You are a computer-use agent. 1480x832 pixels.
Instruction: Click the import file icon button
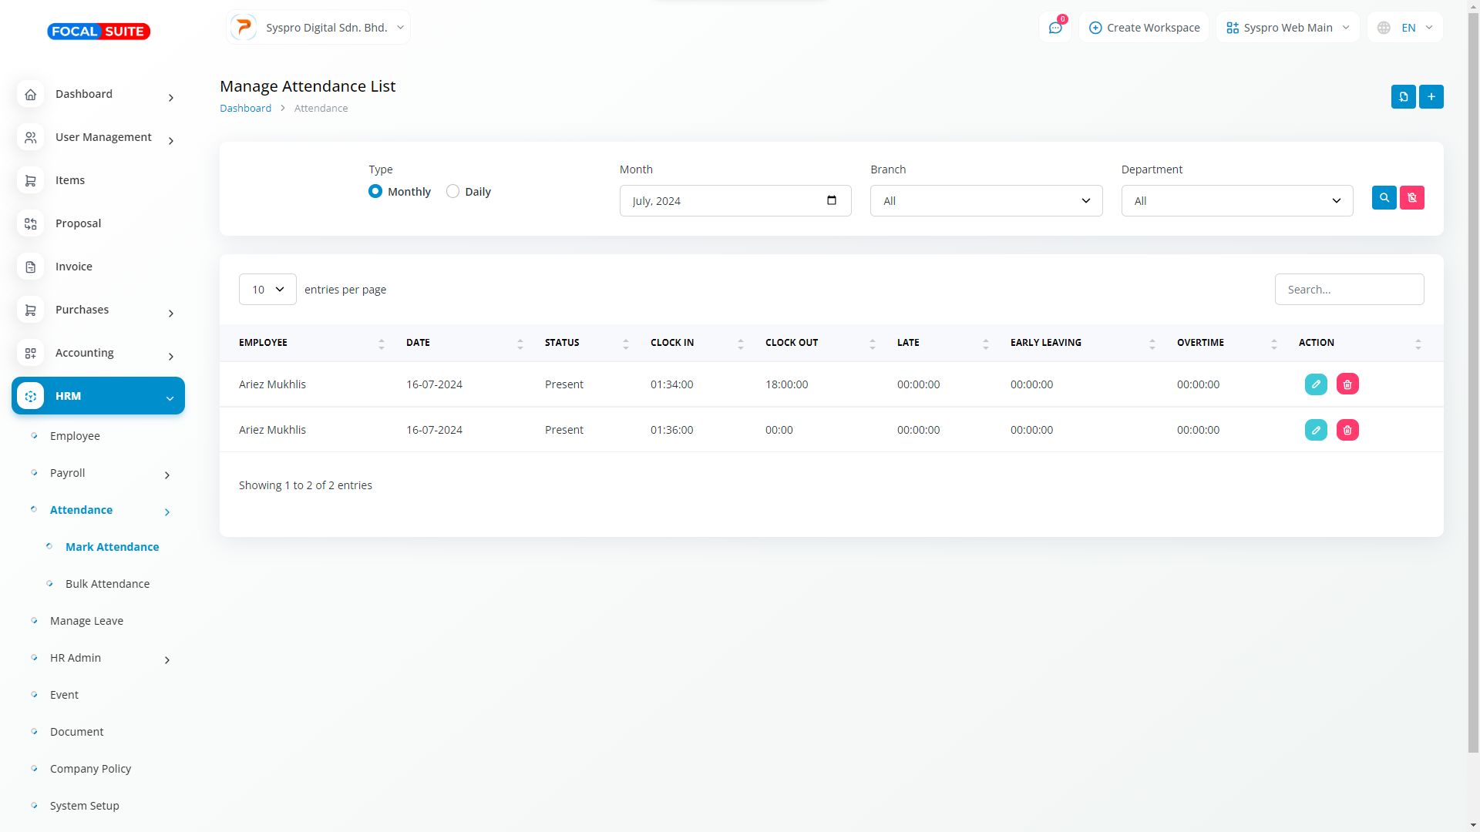coord(1403,97)
